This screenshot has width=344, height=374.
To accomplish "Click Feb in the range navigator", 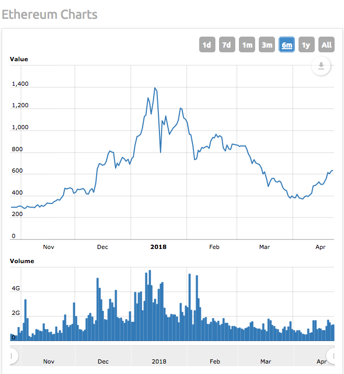I will pos(215,361).
